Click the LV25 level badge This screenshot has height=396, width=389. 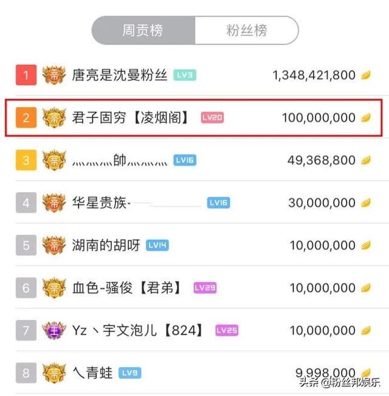pos(227,330)
